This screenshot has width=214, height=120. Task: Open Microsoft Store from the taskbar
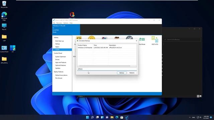[x=122, y=117]
